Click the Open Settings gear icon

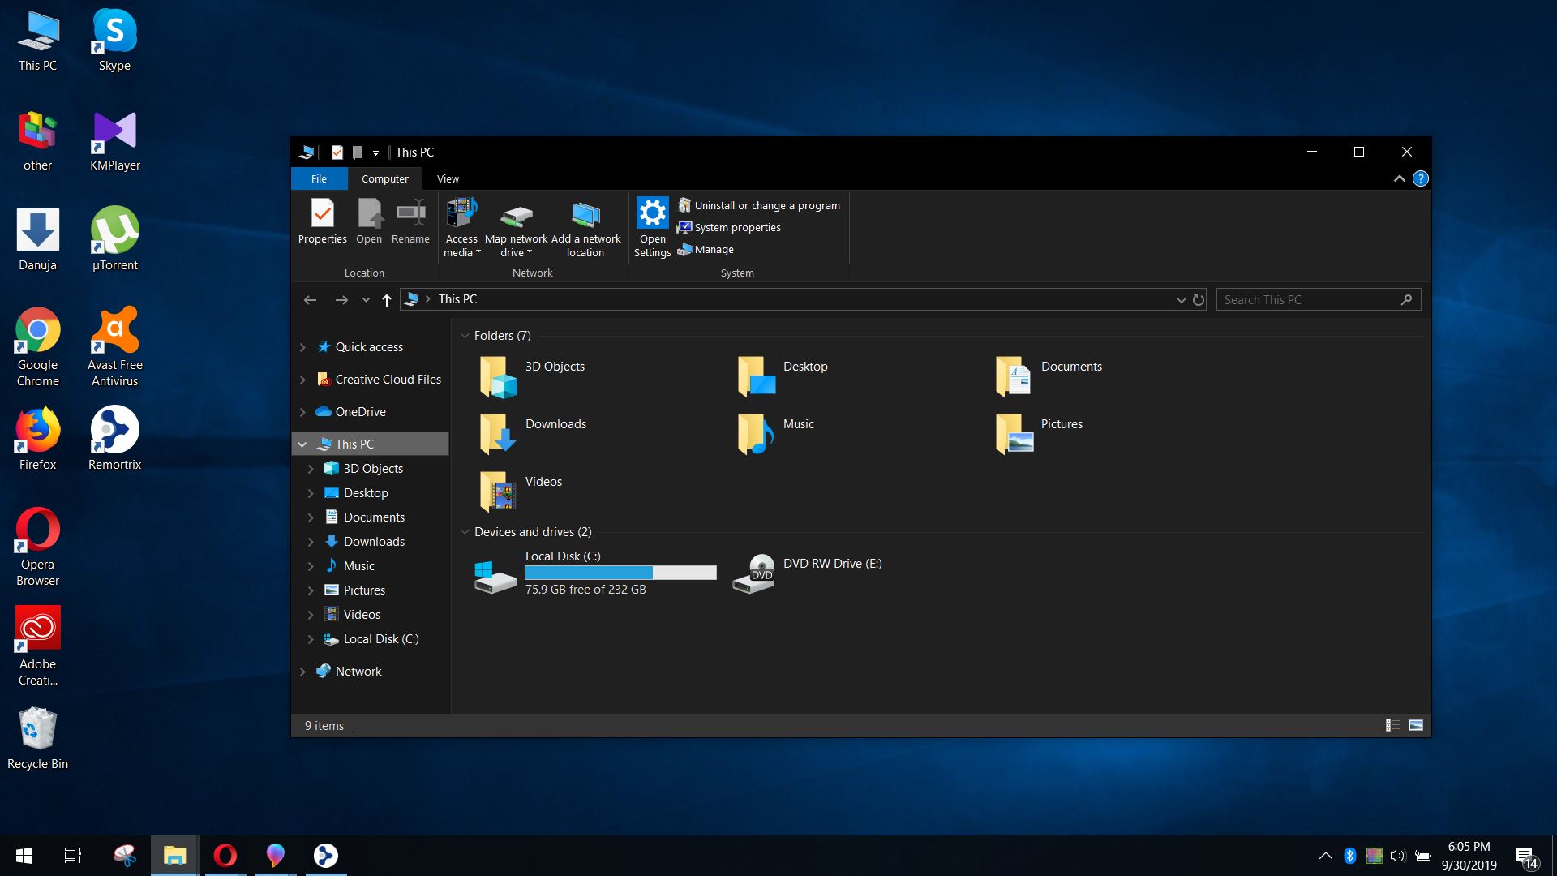(x=652, y=213)
